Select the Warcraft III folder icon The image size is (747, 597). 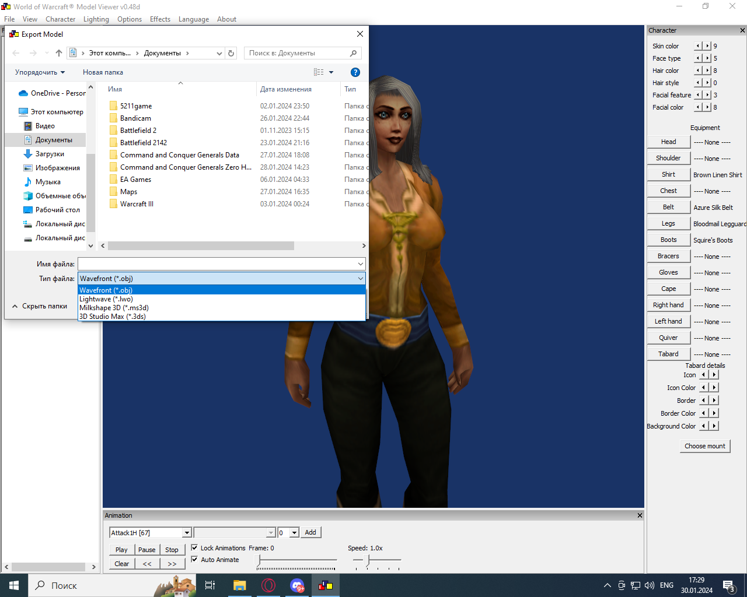pos(113,204)
